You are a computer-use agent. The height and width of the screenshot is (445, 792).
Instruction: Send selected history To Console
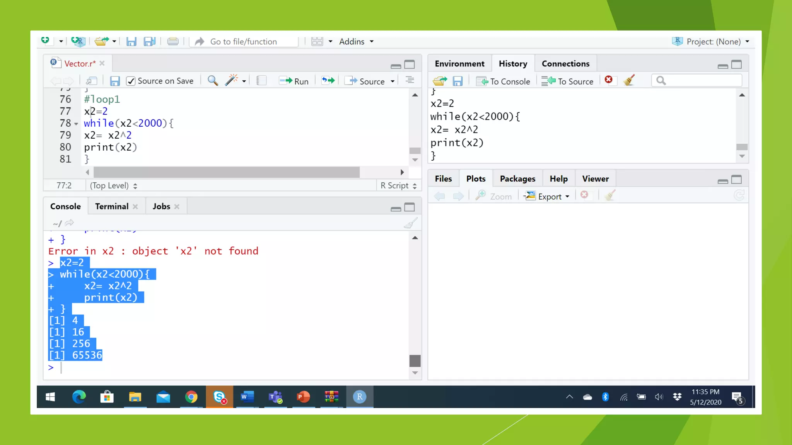(503, 81)
